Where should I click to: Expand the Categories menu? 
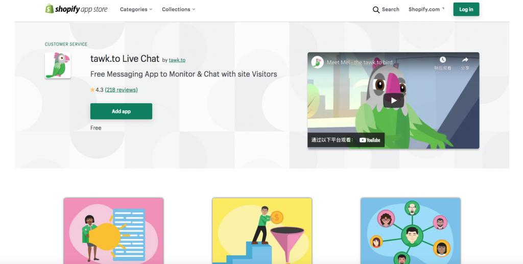136,9
